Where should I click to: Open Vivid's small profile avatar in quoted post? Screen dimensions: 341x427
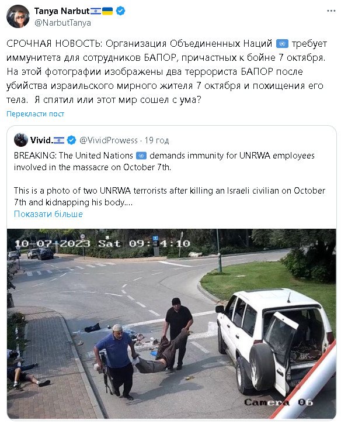point(20,140)
